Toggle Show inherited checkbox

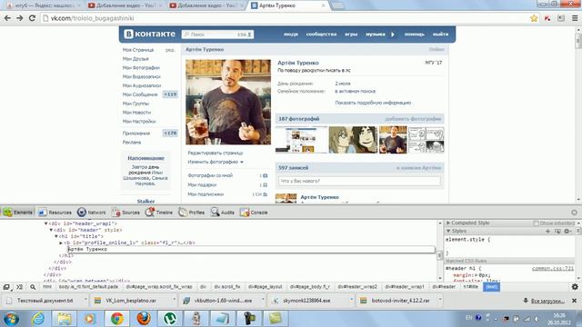pos(536,223)
